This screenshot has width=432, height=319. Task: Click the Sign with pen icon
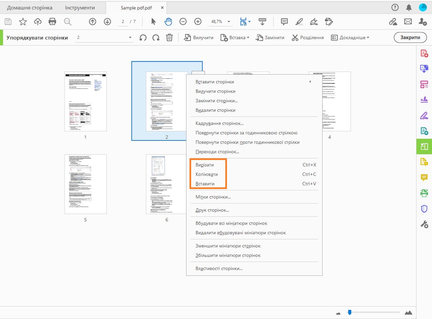click(x=314, y=22)
